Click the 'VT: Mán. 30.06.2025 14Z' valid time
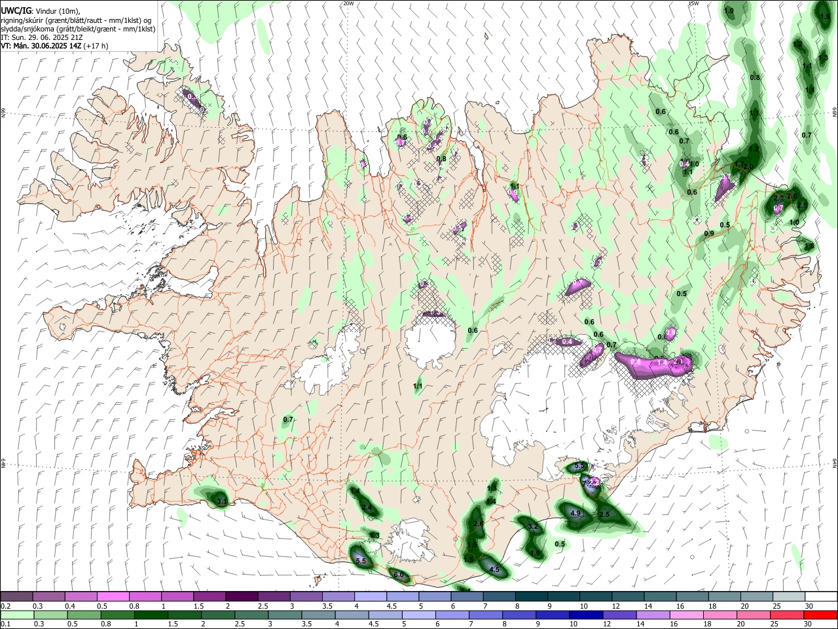 [41, 46]
